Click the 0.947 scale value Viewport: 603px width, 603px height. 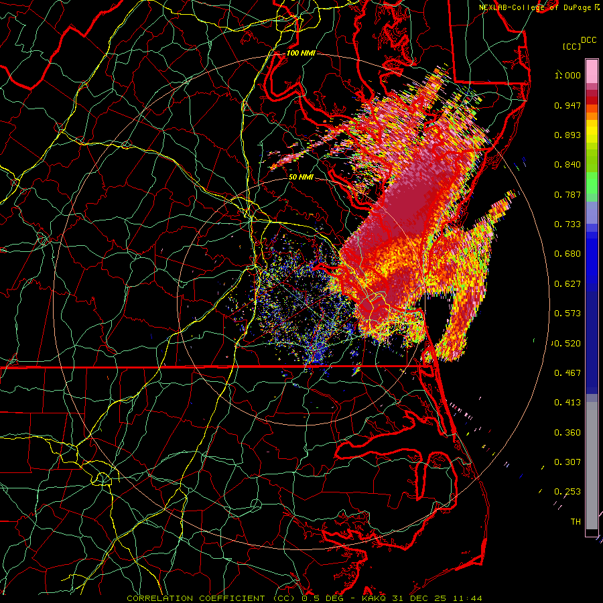[567, 105]
